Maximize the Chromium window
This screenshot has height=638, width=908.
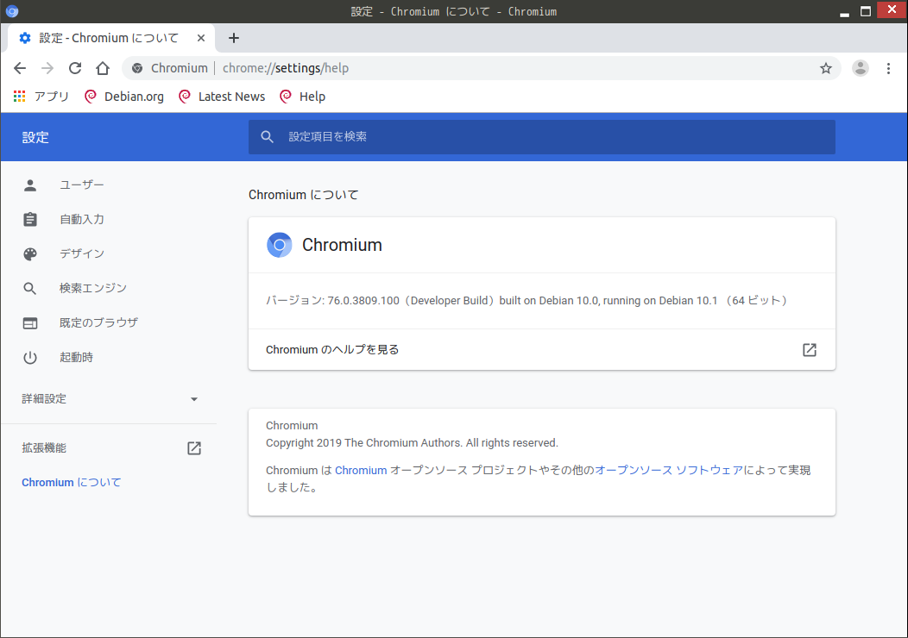point(866,11)
